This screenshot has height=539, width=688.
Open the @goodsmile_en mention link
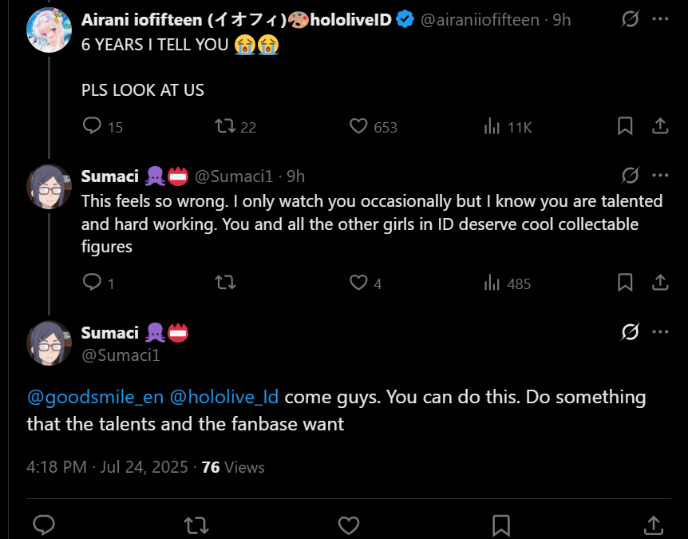pos(94,397)
